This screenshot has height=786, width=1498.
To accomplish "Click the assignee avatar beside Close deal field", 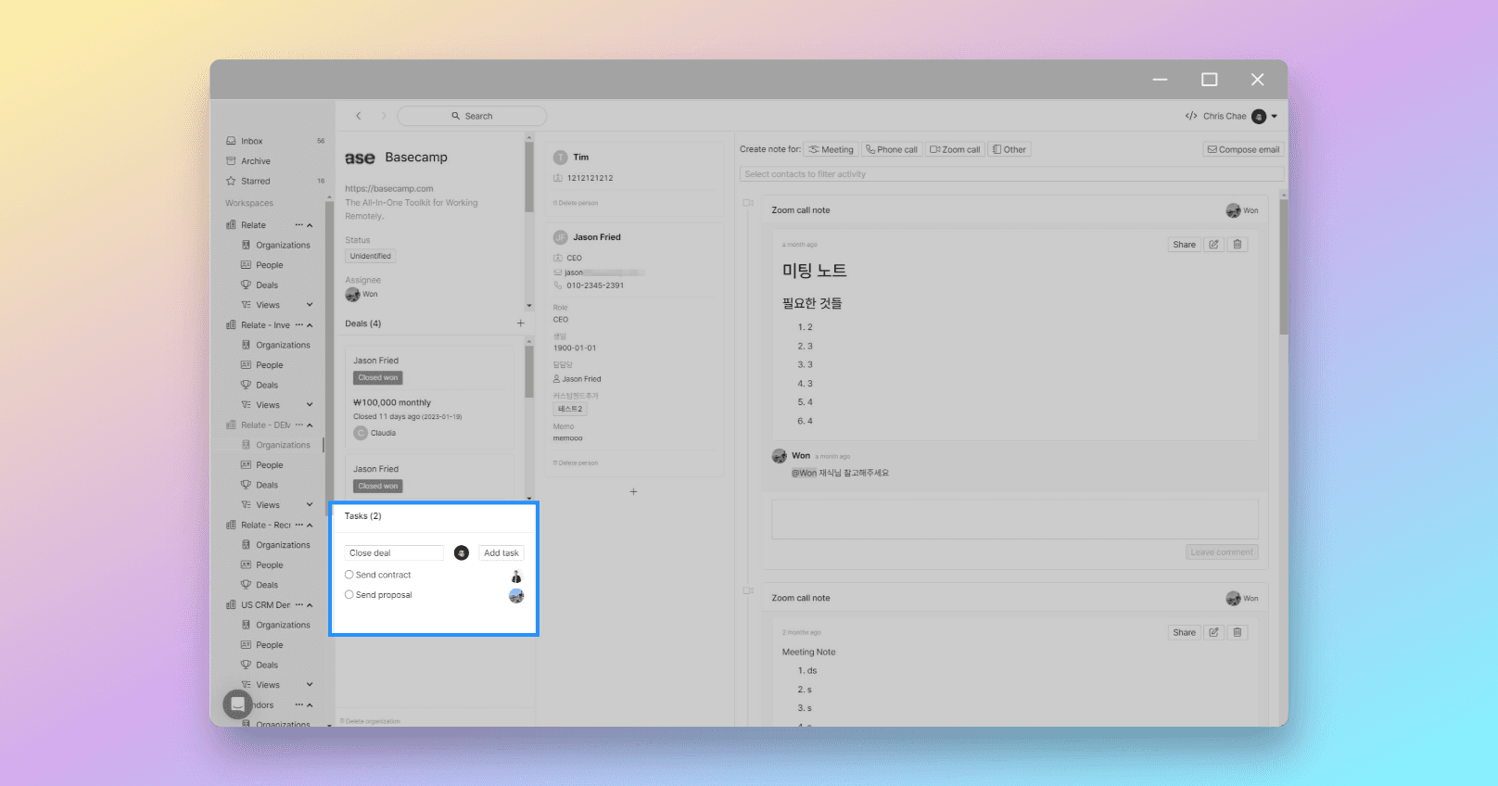I will [462, 552].
